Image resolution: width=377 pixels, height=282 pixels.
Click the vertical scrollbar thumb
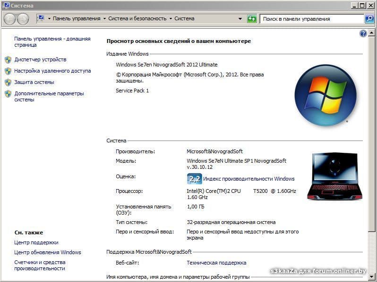coord(371,133)
